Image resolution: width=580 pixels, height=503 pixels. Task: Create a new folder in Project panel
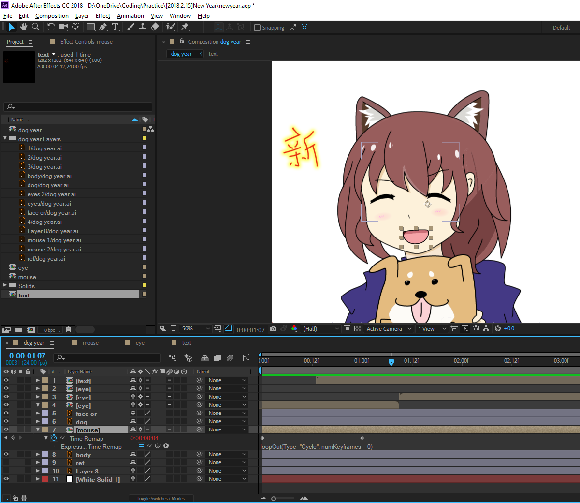point(18,330)
